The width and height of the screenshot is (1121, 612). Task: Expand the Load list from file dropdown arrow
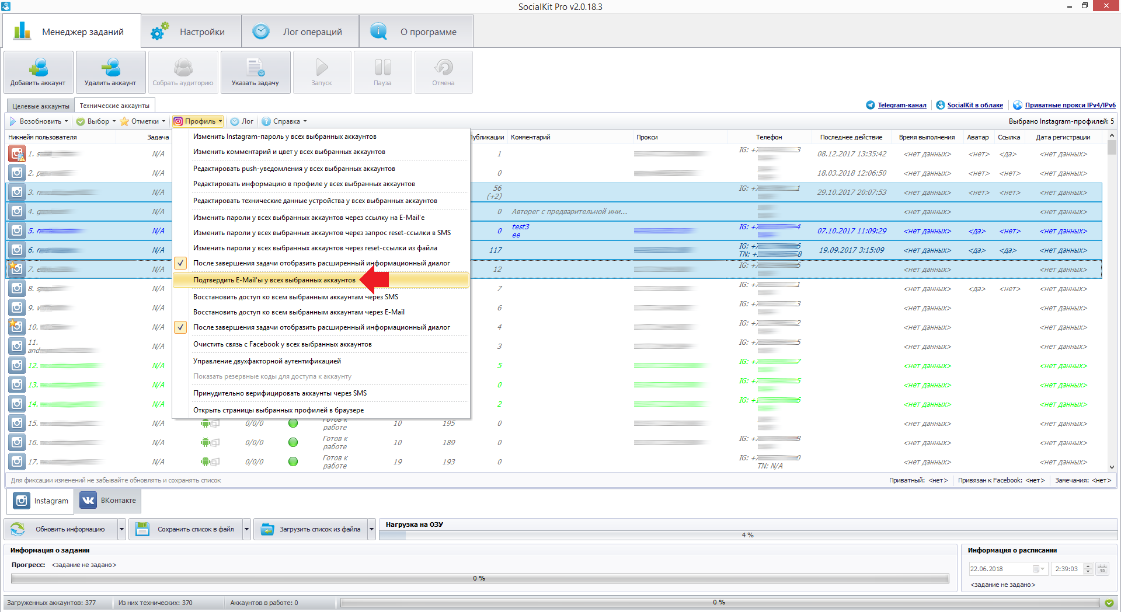(x=371, y=529)
